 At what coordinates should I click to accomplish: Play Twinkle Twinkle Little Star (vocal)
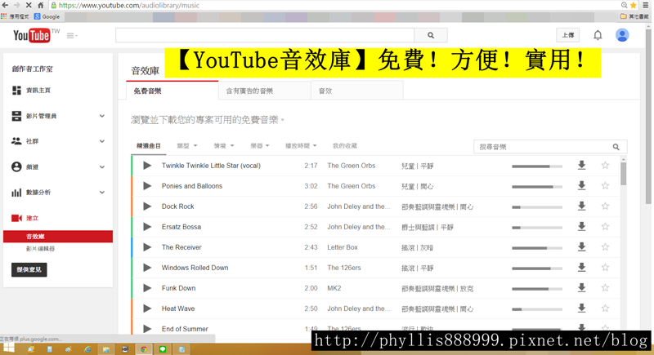click(147, 165)
